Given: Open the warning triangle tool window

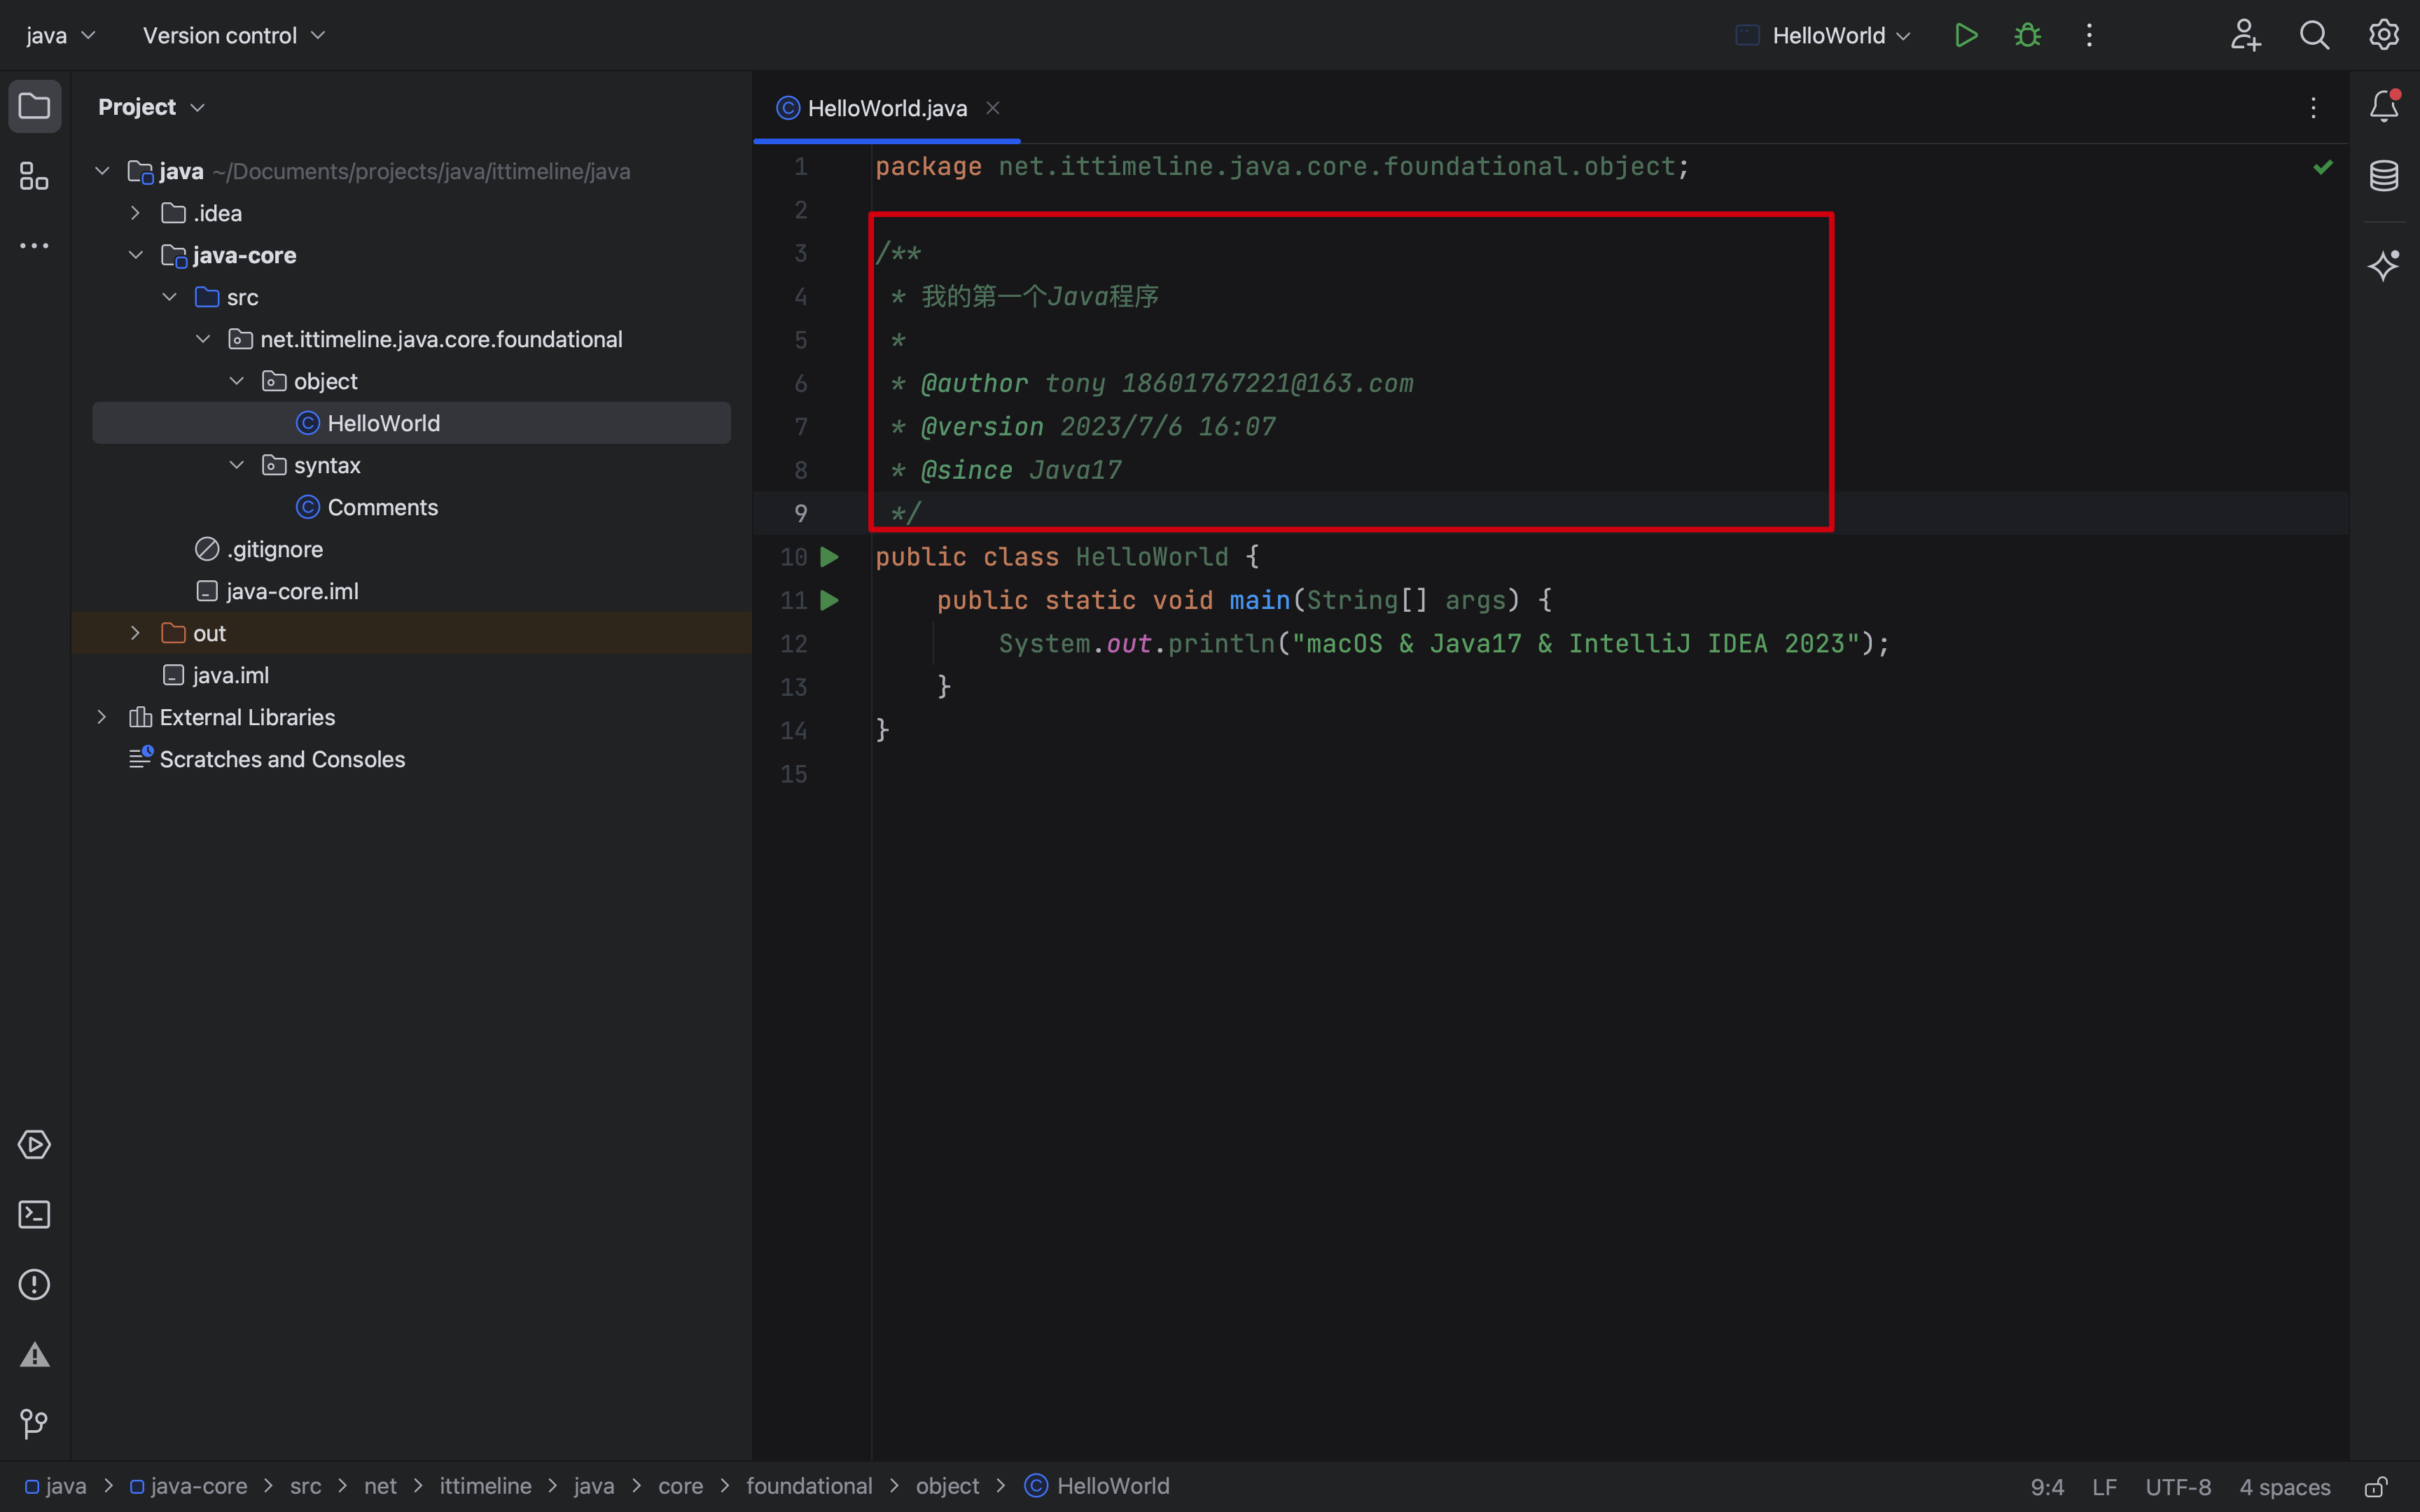Looking at the screenshot, I should 35,1354.
